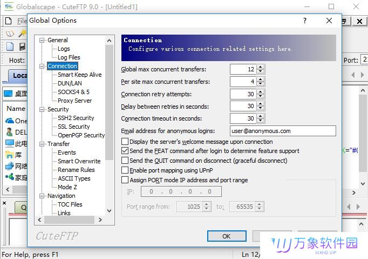Uncheck Send the FEAT command option
This screenshot has width=368, height=259.
[125, 151]
